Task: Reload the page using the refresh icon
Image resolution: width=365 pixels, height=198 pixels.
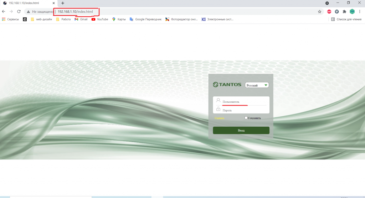Action: tap(19, 11)
